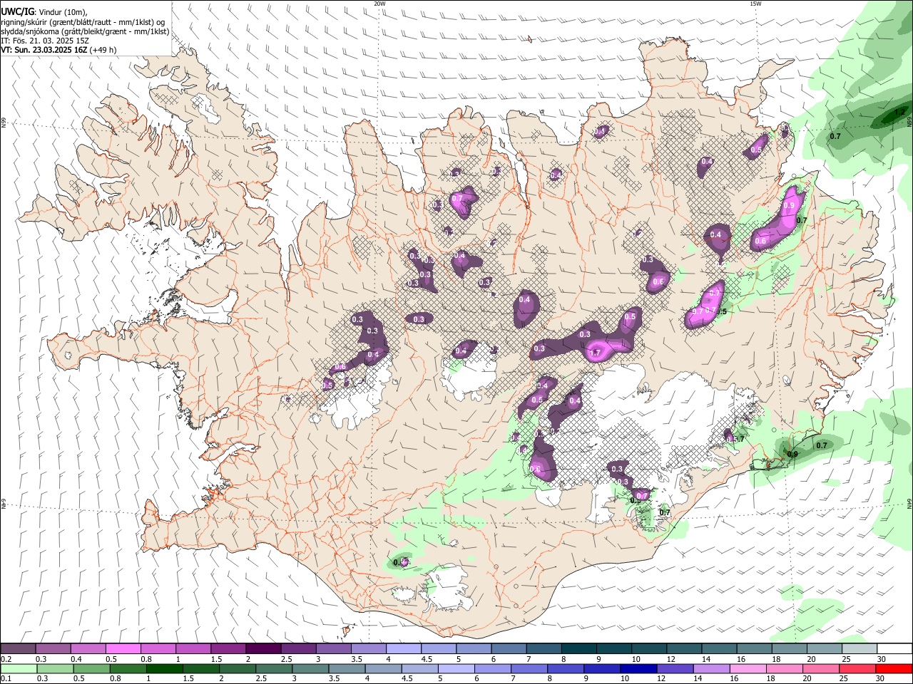Select the dark mauve 0.2 swatch in upper legend
This screenshot has width=913, height=684.
click(x=18, y=649)
